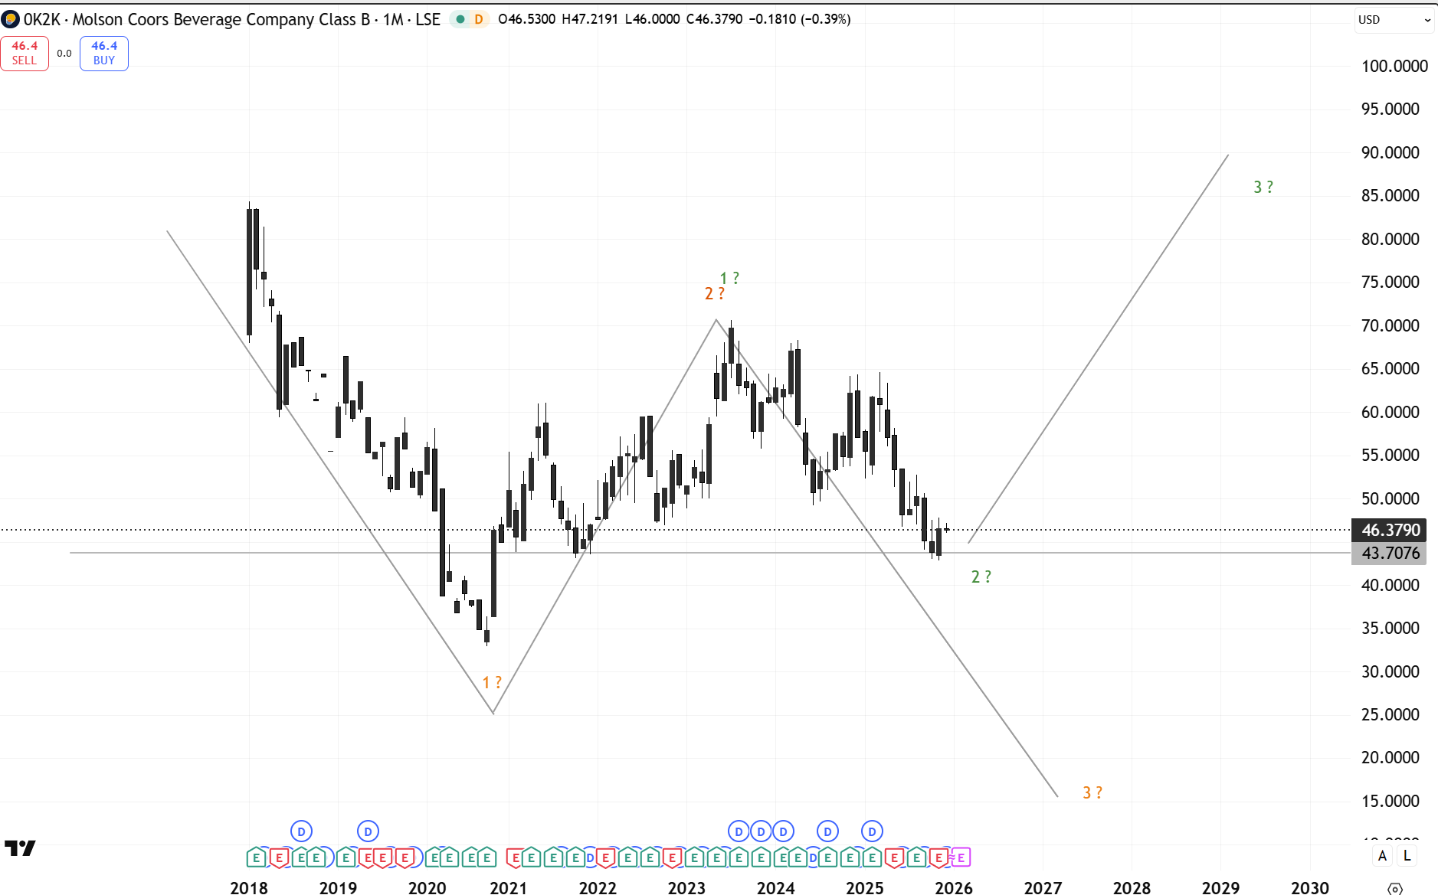Select the orange '3 ?' text label
This screenshot has width=1438, height=895.
pos(1092,792)
